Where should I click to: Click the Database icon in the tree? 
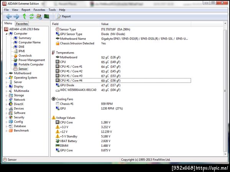(x=11, y=126)
